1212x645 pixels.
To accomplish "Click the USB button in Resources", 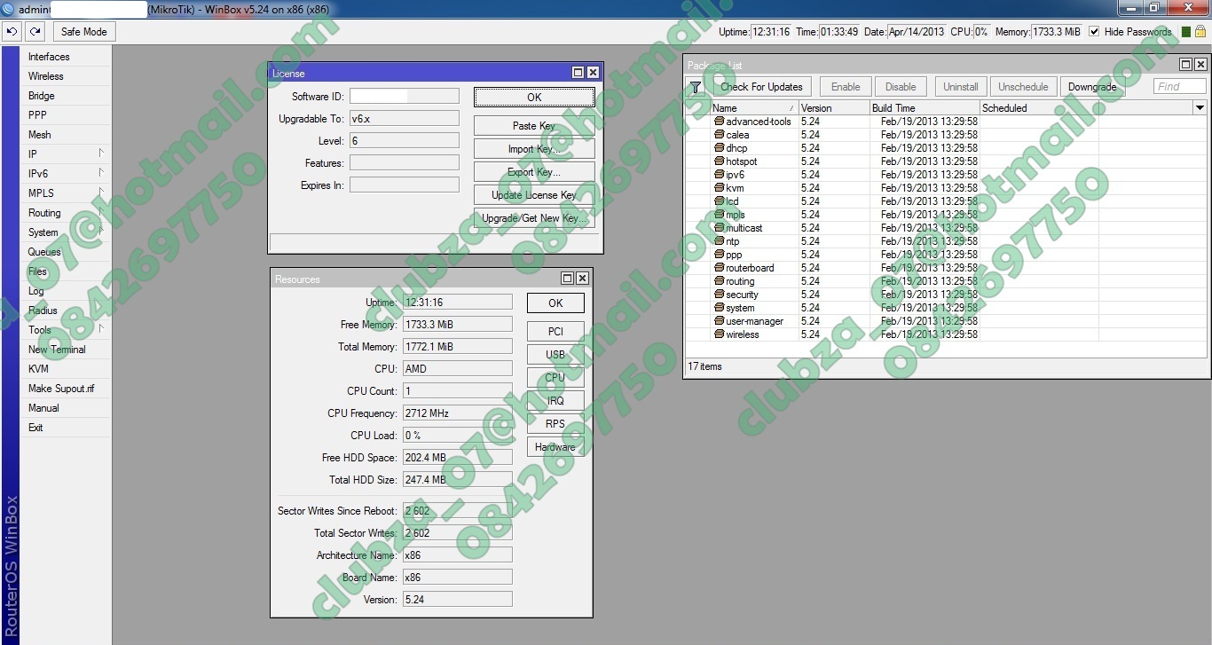I will point(555,355).
